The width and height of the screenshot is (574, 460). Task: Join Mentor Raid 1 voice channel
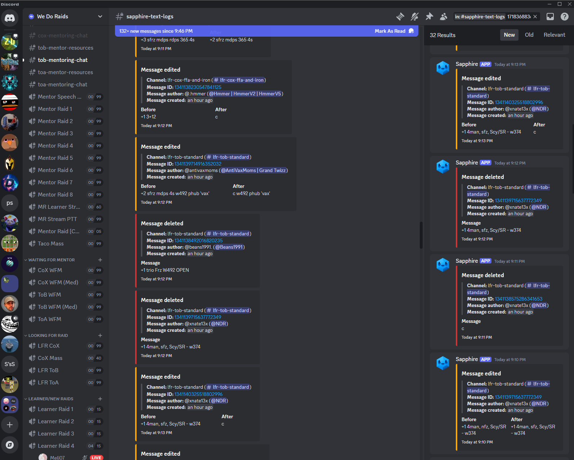pos(66,109)
